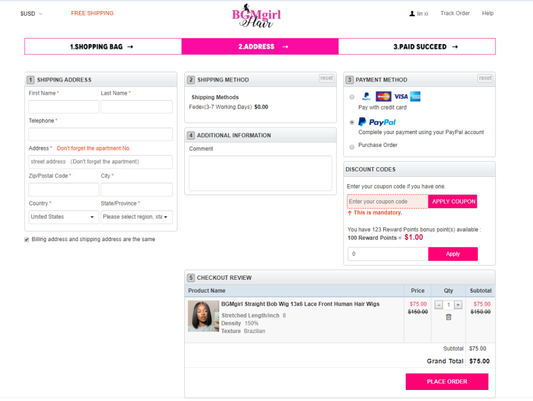Click the BGMgirl Hair logo

(x=256, y=16)
